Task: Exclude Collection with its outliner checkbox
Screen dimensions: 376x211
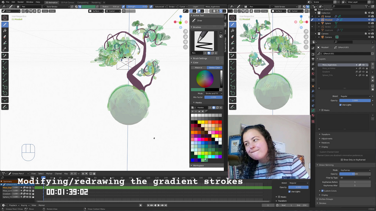Action: click(x=366, y=13)
